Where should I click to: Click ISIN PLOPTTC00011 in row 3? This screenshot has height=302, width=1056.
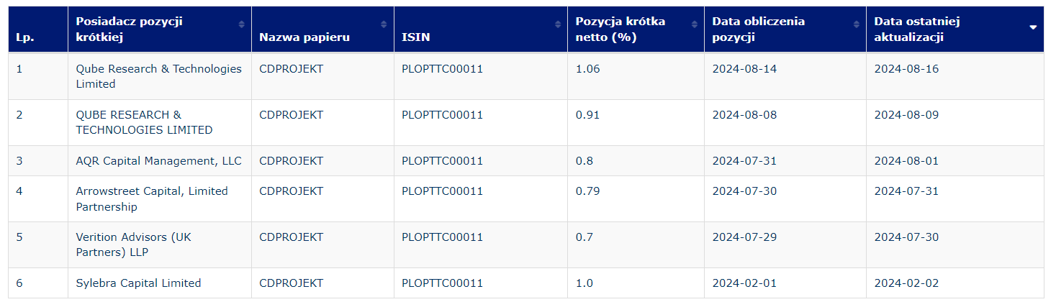442,161
